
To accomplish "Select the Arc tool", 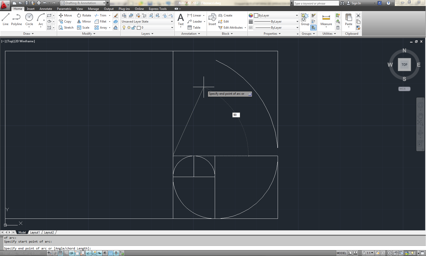I will click(x=41, y=19).
